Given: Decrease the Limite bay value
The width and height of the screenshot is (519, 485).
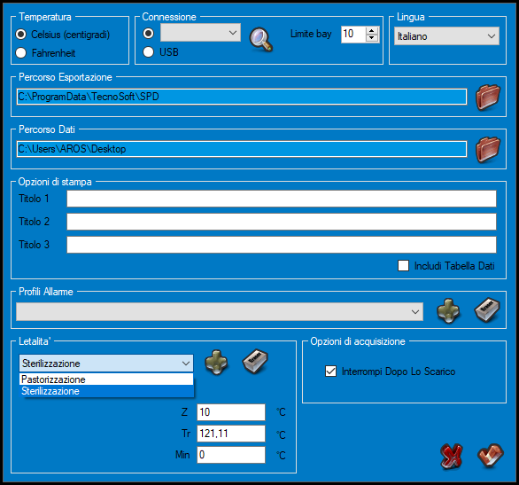Looking at the screenshot, I should (372, 38).
